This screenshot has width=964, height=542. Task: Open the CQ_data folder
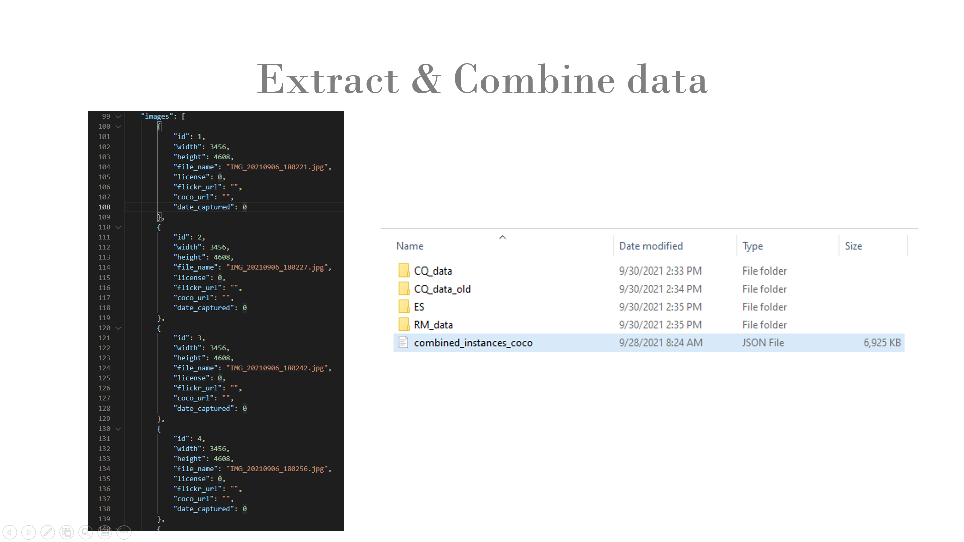coord(433,271)
